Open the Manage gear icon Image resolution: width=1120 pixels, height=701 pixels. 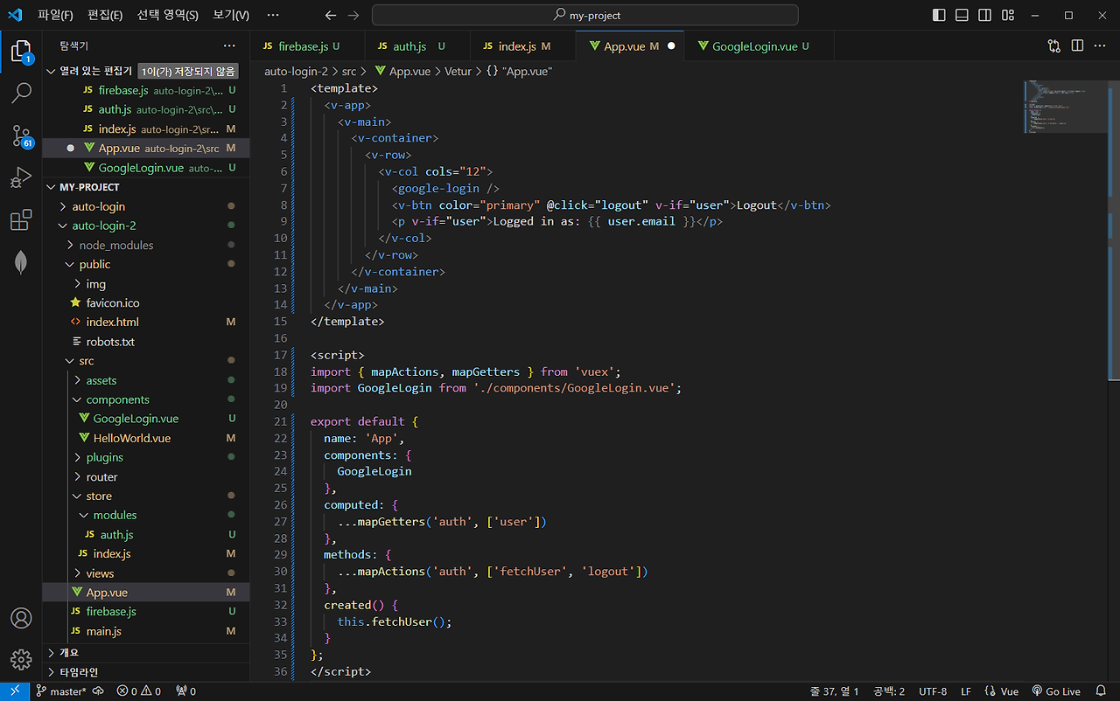click(x=21, y=659)
